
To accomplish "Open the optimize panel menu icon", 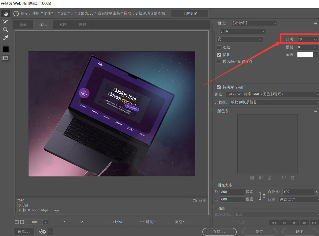I will coord(315,23).
